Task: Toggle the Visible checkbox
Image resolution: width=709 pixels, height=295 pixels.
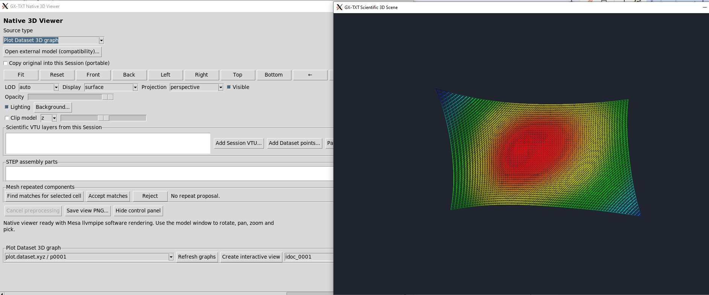Action: pos(229,87)
